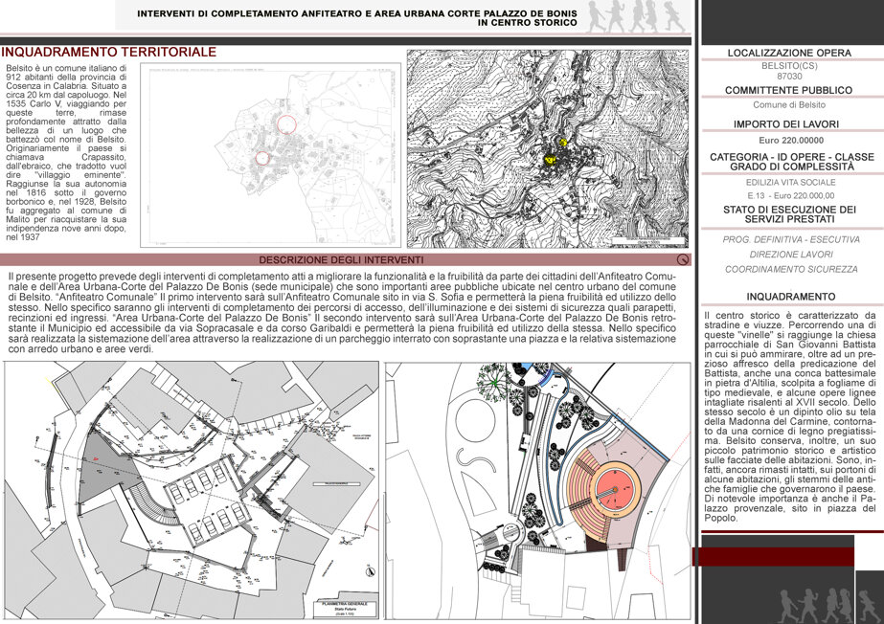Click the upper red circle on the cadastral map
This screenshot has height=624, width=884.
[286, 123]
